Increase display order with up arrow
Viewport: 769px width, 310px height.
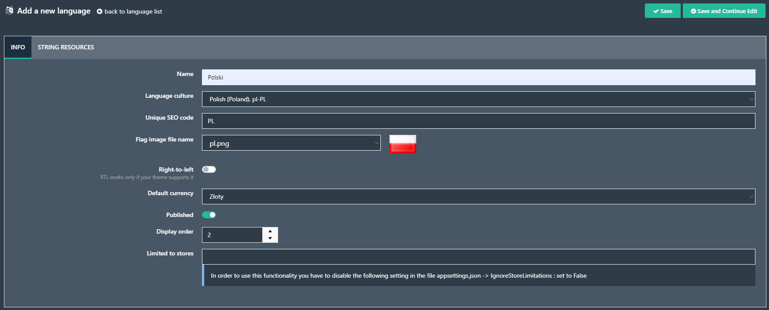270,231
